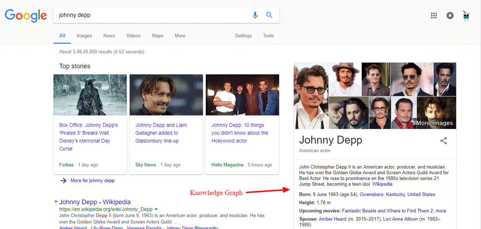Open the More search categories menu
Screen dimensions: 481x229
coord(180,36)
